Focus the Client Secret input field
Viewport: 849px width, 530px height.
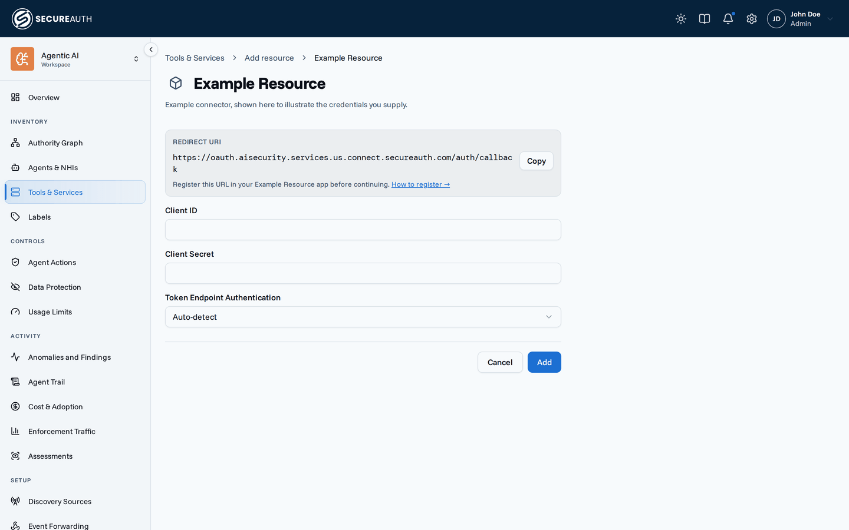point(363,273)
